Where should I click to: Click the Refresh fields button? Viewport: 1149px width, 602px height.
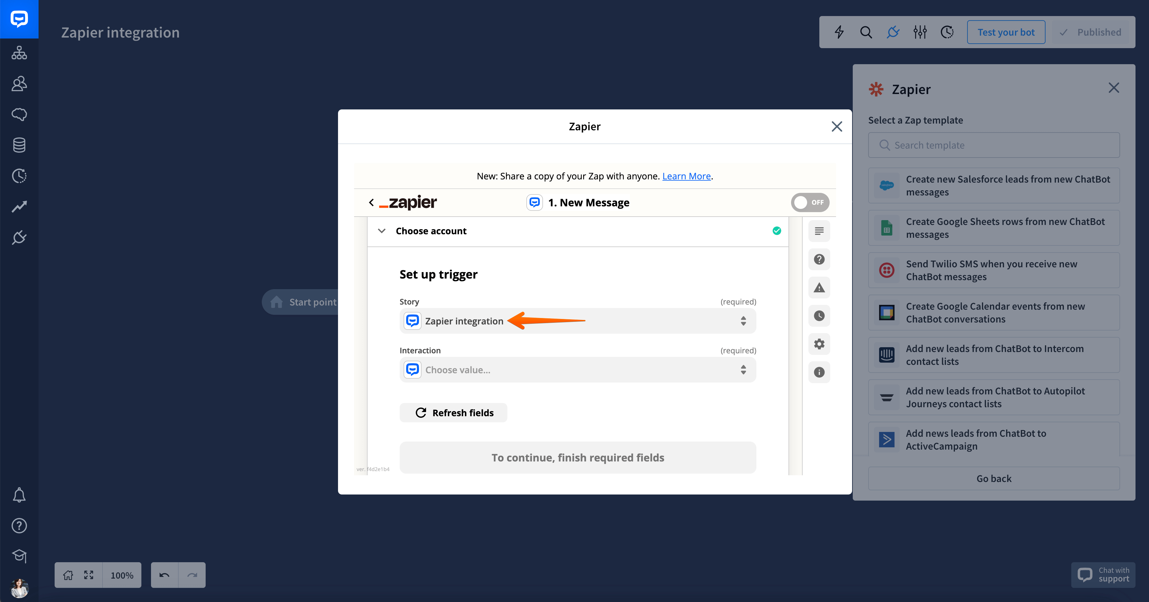pyautogui.click(x=453, y=413)
